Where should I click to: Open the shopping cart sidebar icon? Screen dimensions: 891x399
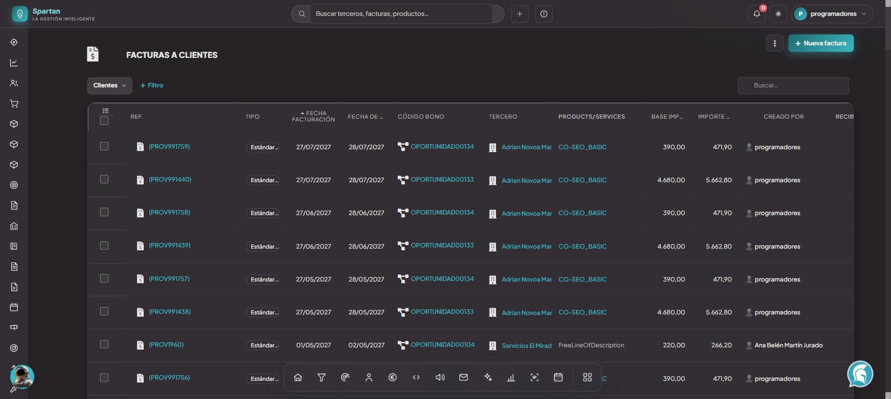point(14,104)
